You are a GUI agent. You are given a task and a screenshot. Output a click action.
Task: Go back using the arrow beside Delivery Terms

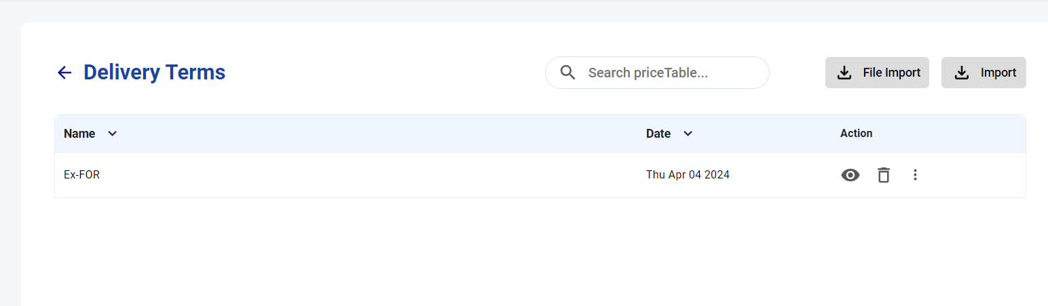(64, 73)
